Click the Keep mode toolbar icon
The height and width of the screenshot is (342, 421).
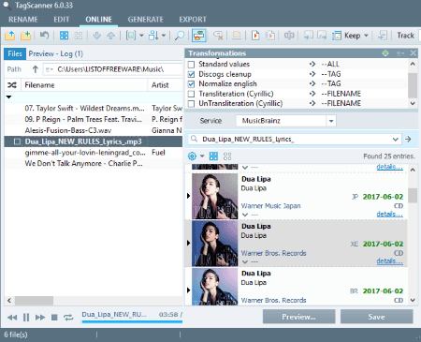[337, 36]
